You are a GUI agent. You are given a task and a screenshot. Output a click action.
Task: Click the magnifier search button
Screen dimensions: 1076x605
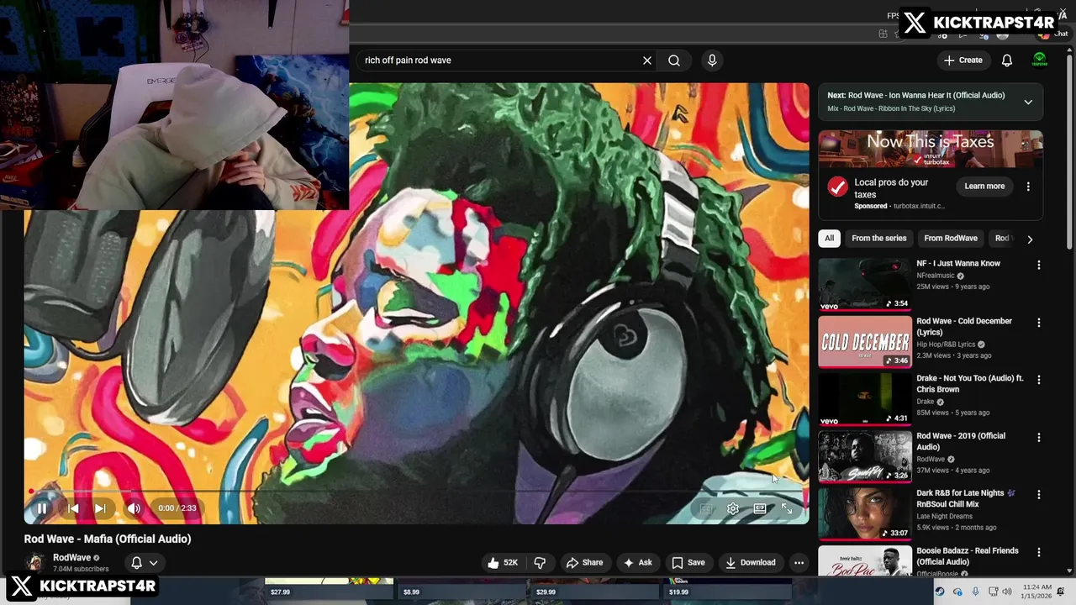[674, 60]
